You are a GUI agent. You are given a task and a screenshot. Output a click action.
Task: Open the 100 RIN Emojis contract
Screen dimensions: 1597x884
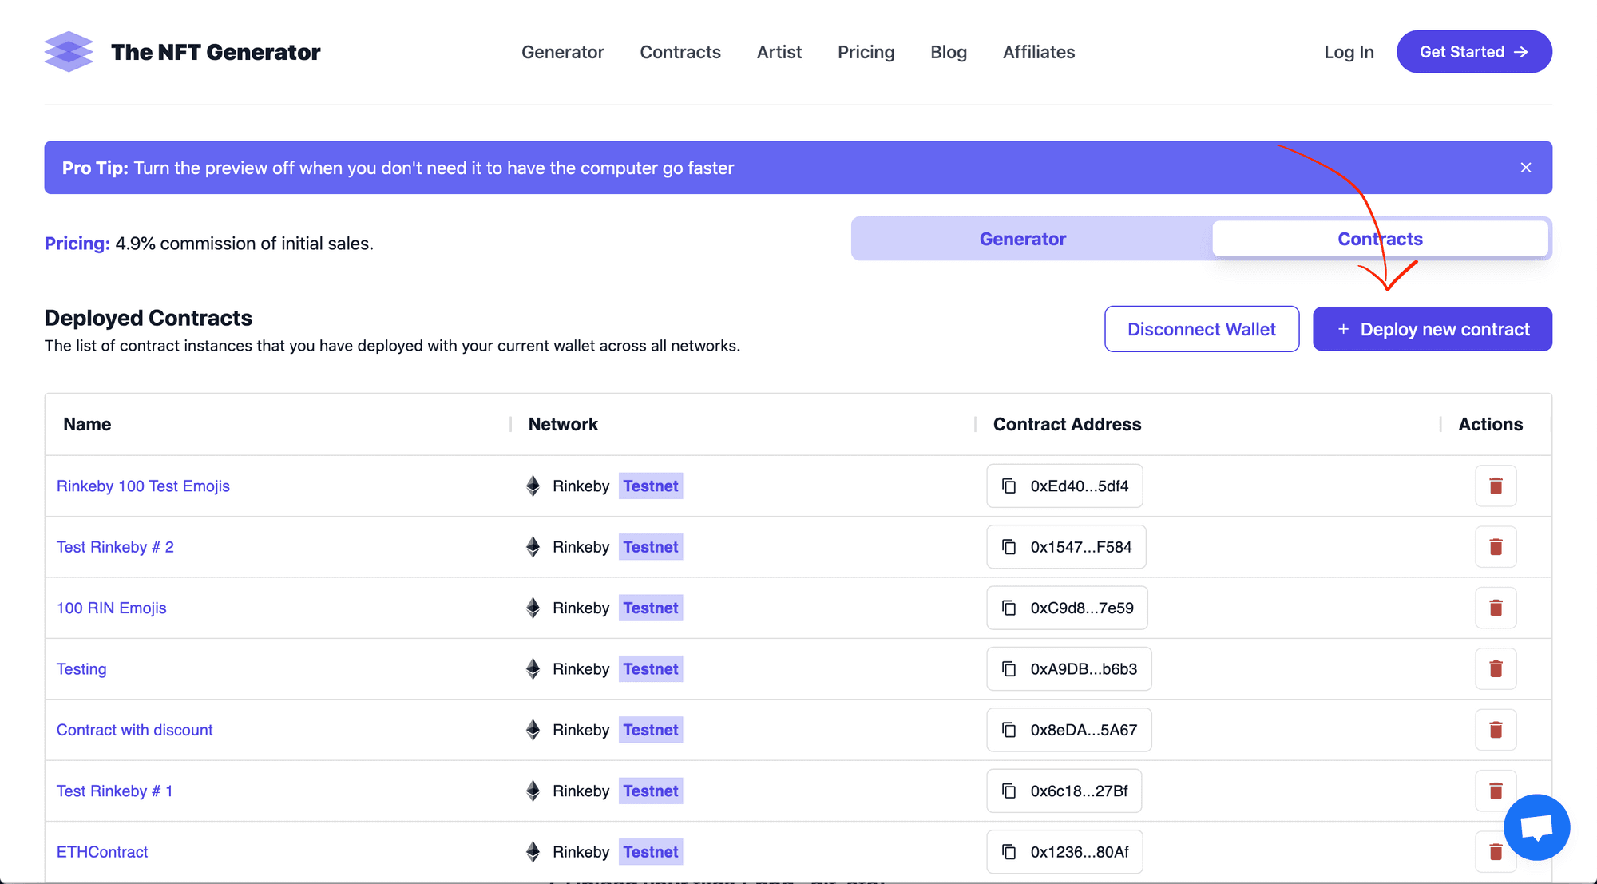click(x=113, y=608)
